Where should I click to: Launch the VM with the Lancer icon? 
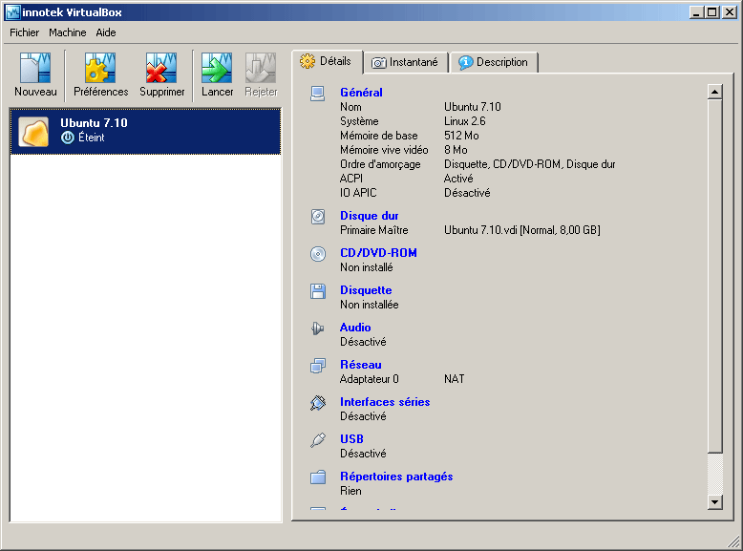(217, 68)
